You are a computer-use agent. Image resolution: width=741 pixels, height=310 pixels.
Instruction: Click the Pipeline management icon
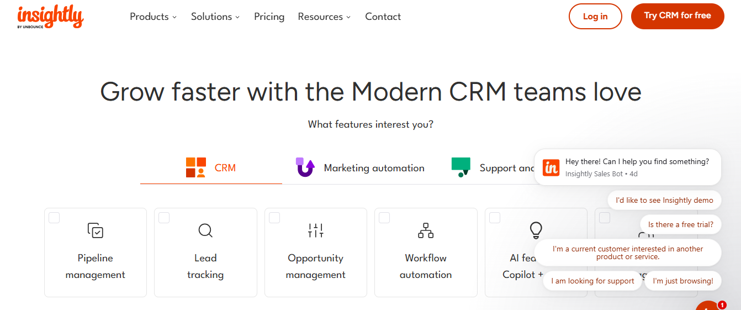tap(96, 230)
